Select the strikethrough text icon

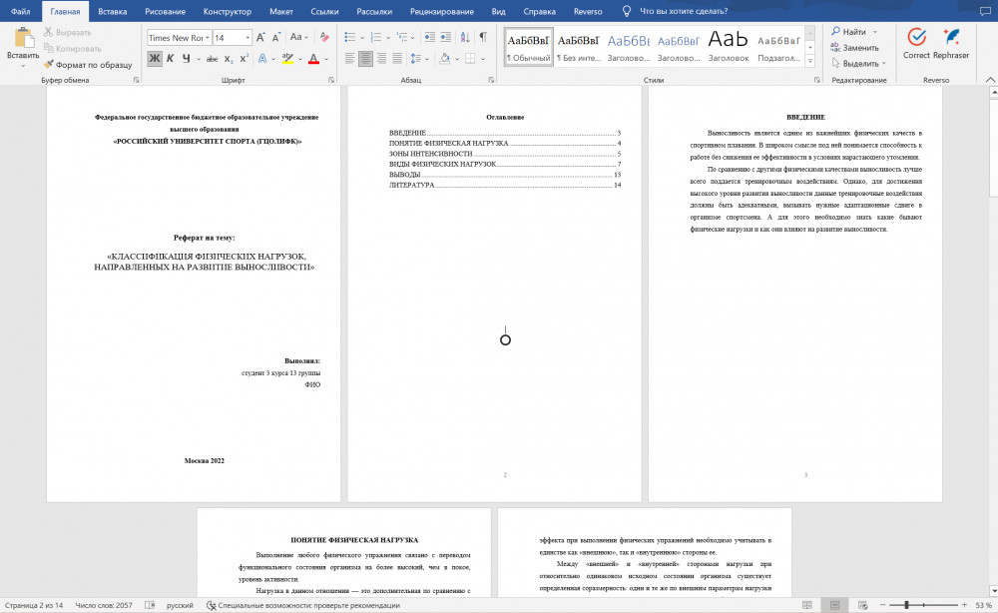point(212,59)
